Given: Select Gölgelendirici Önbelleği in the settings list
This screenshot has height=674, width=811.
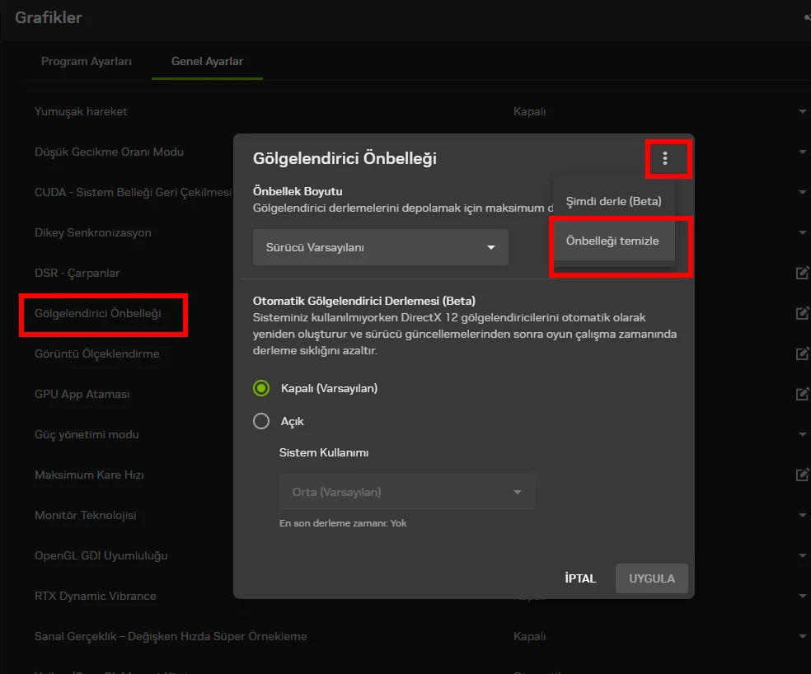Looking at the screenshot, I should [x=98, y=313].
